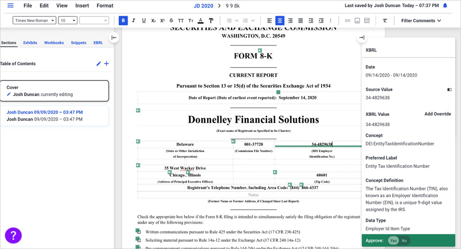Insert a hyperlink
Image resolution: width=461 pixels, height=249 pixels.
[348, 21]
